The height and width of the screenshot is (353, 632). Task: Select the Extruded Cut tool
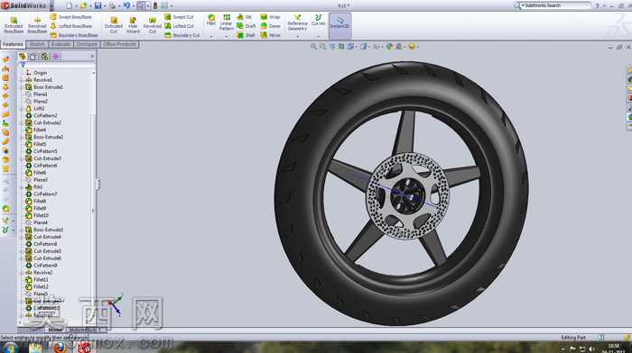pos(114,25)
